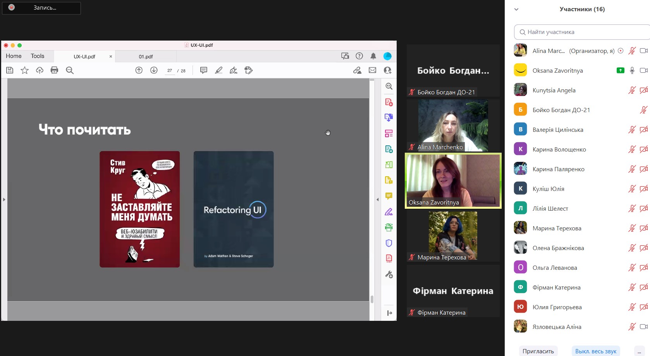Expand the tools pane with the bottom arrow icon
Viewport: 650px width, 356px height.
click(x=389, y=313)
